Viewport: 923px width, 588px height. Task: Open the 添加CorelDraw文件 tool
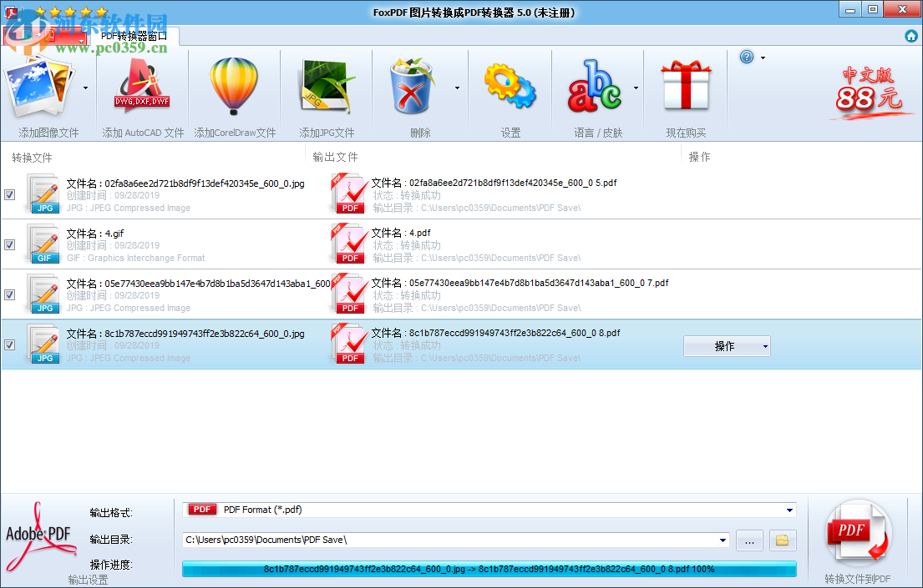[x=232, y=86]
